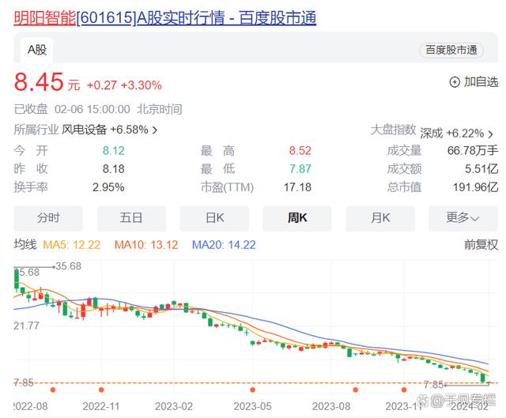Click the 今开 value 8.12

tap(114, 151)
